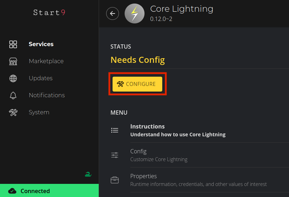Open the Notifications page

point(47,95)
